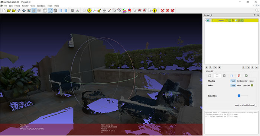Click the red star Point Picking icon
This screenshot has height=136, width=260.
coord(130,10)
